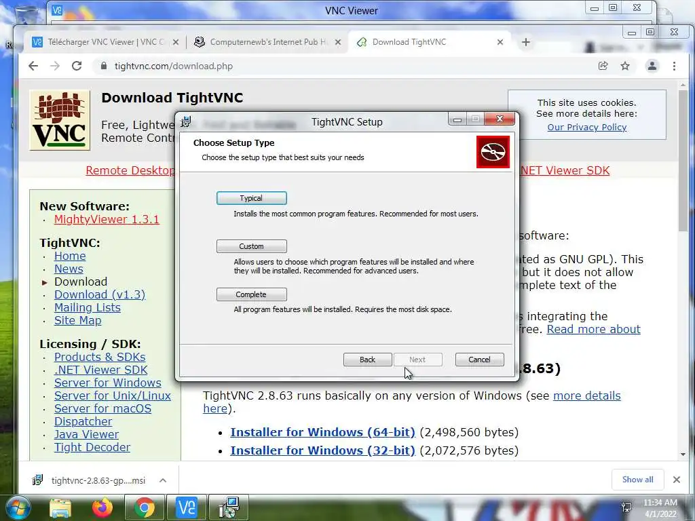Open the Java Viewer link
This screenshot has height=521, width=695.
click(x=86, y=434)
